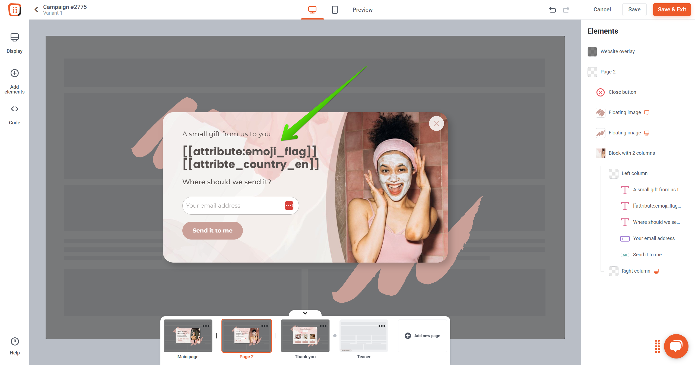Screen dimensions: 695x365
Task: Click the woman photo in popup
Action: click(x=391, y=187)
